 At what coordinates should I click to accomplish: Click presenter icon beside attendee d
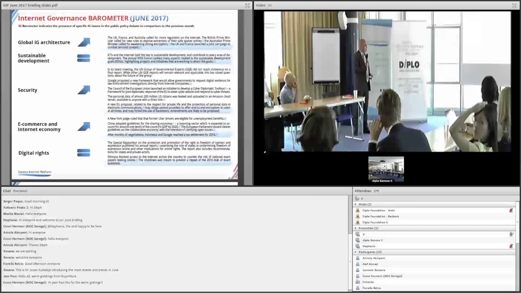[x=358, y=234]
